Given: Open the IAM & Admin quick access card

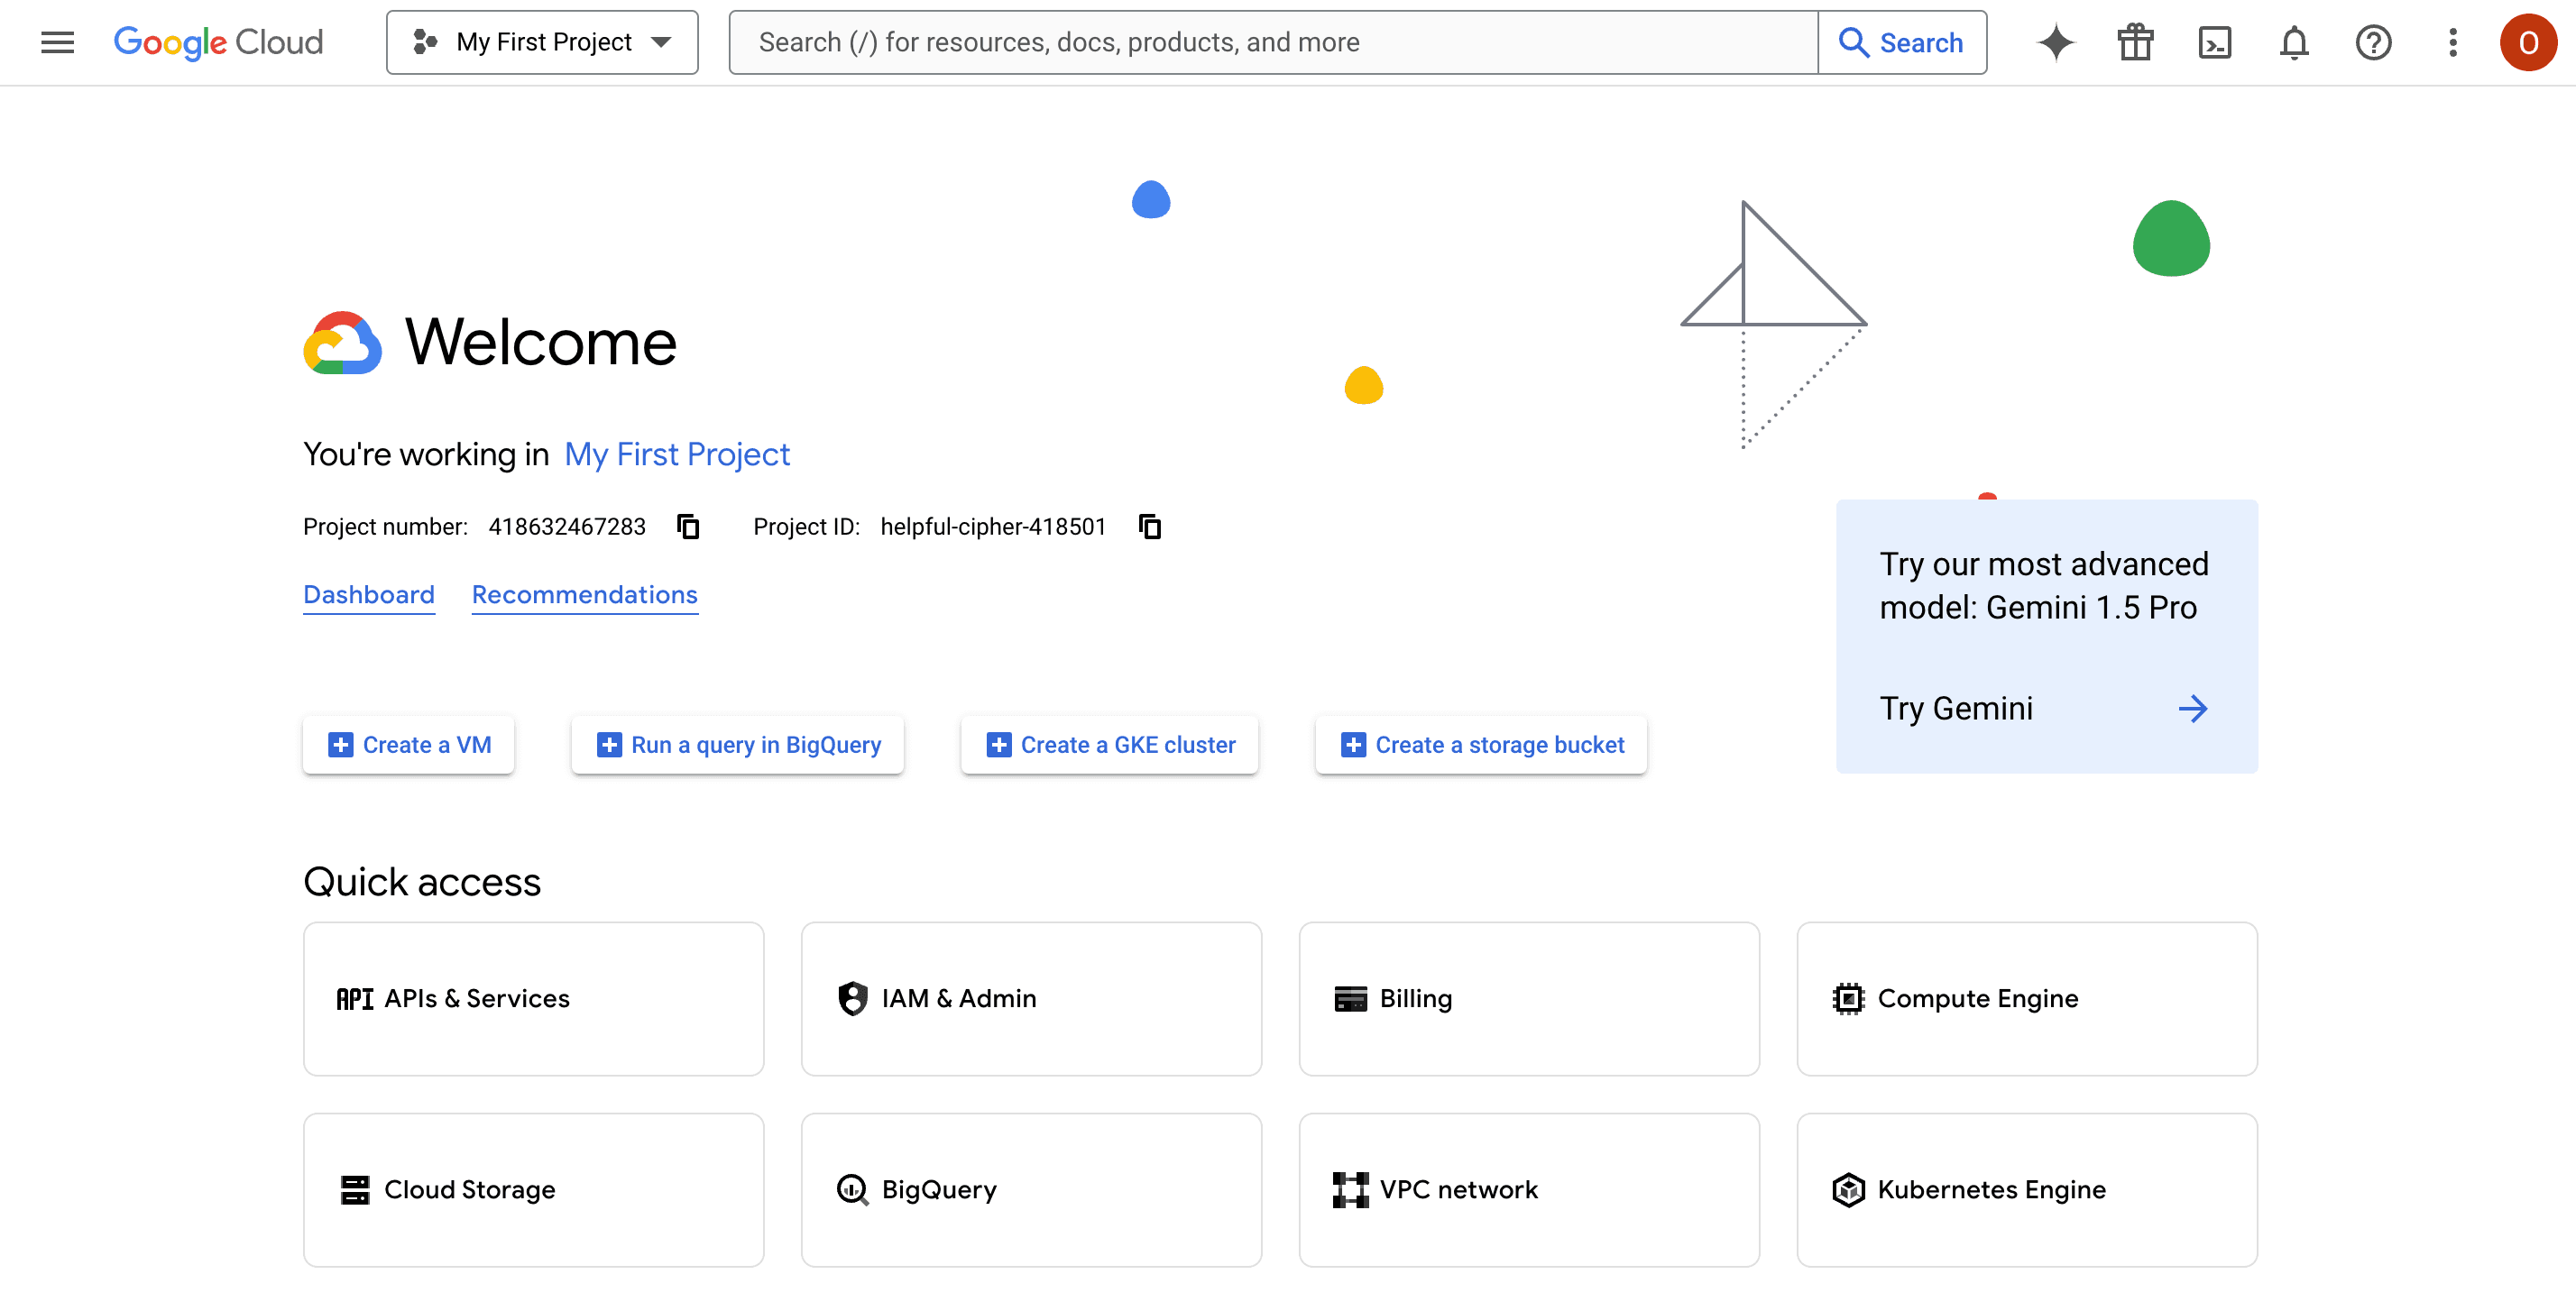Looking at the screenshot, I should coord(1032,998).
